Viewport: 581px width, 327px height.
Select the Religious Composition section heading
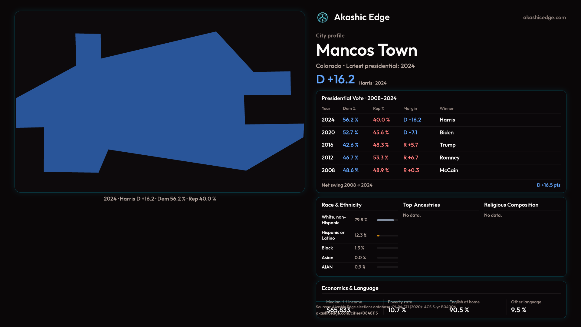(x=511, y=205)
